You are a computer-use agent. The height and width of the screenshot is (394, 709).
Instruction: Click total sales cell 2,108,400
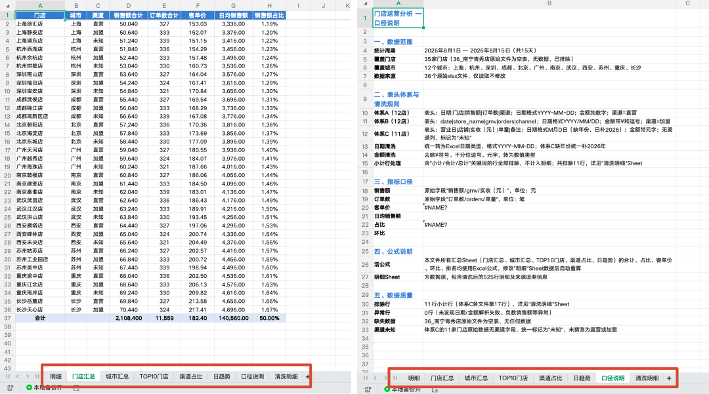coord(129,318)
